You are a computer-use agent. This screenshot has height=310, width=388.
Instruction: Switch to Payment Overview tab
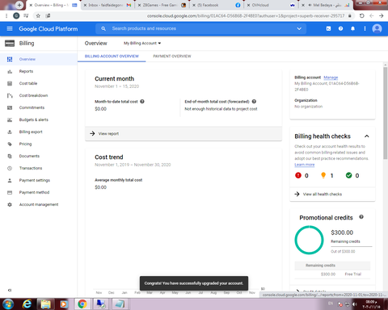tap(172, 57)
